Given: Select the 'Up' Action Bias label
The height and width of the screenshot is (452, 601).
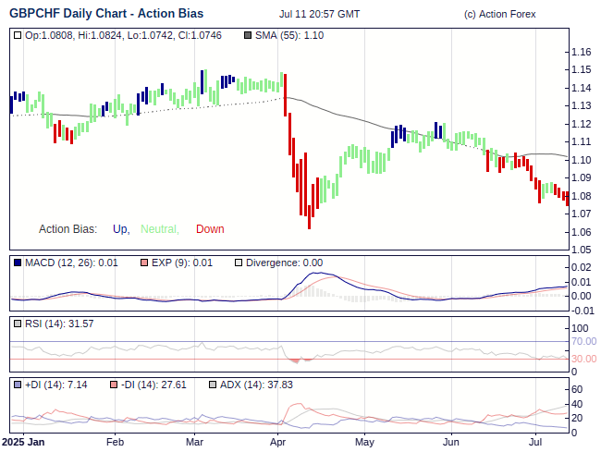Looking at the screenshot, I should click(120, 229).
